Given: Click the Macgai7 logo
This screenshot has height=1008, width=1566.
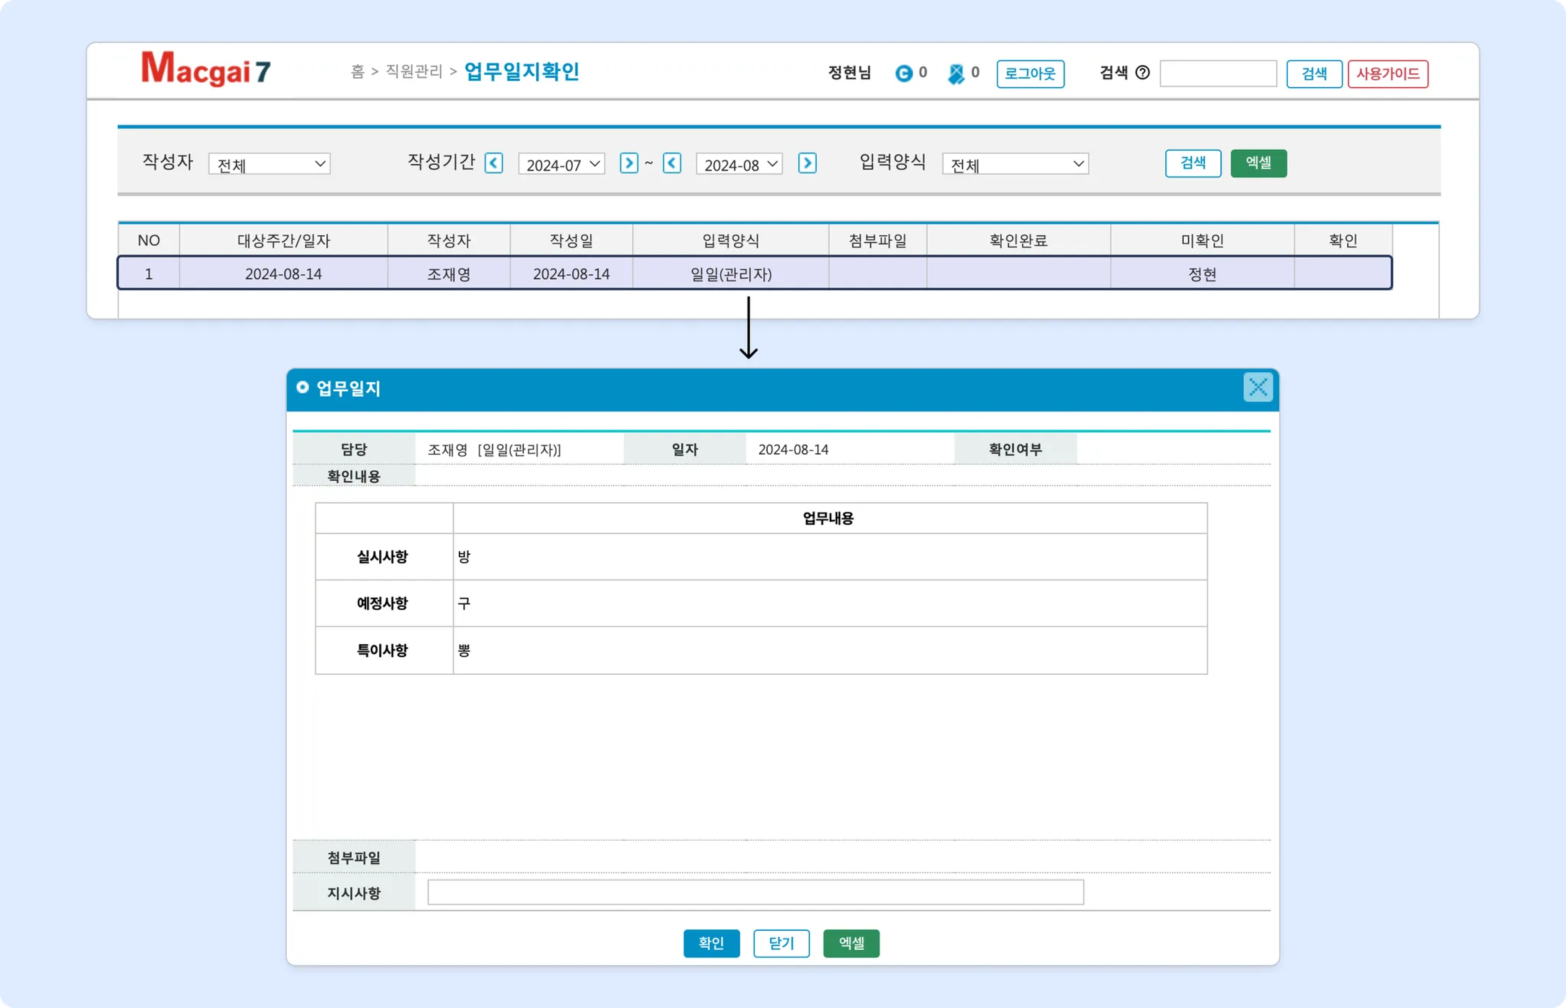Looking at the screenshot, I should coord(206,69).
